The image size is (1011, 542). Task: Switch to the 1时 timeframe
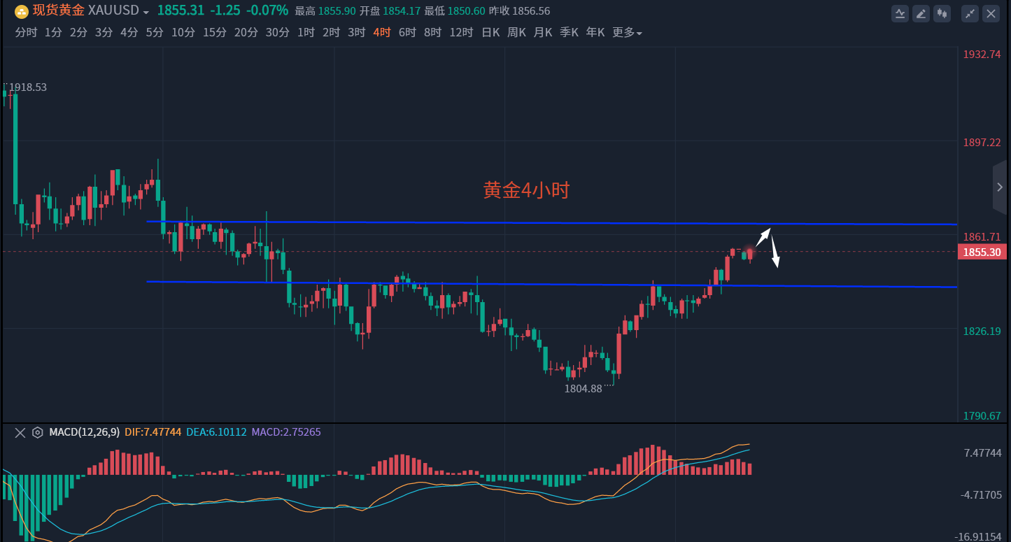(x=306, y=32)
